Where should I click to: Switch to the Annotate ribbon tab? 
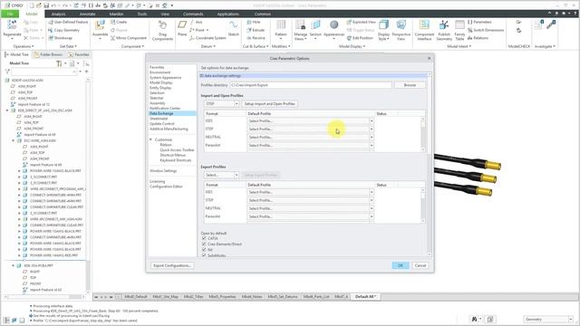pyautogui.click(x=88, y=14)
